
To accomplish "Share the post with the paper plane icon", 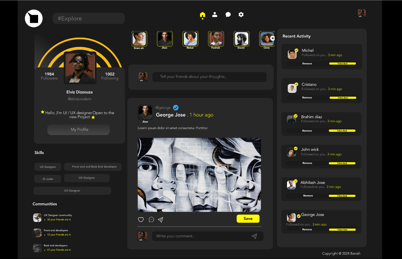I will 161,220.
